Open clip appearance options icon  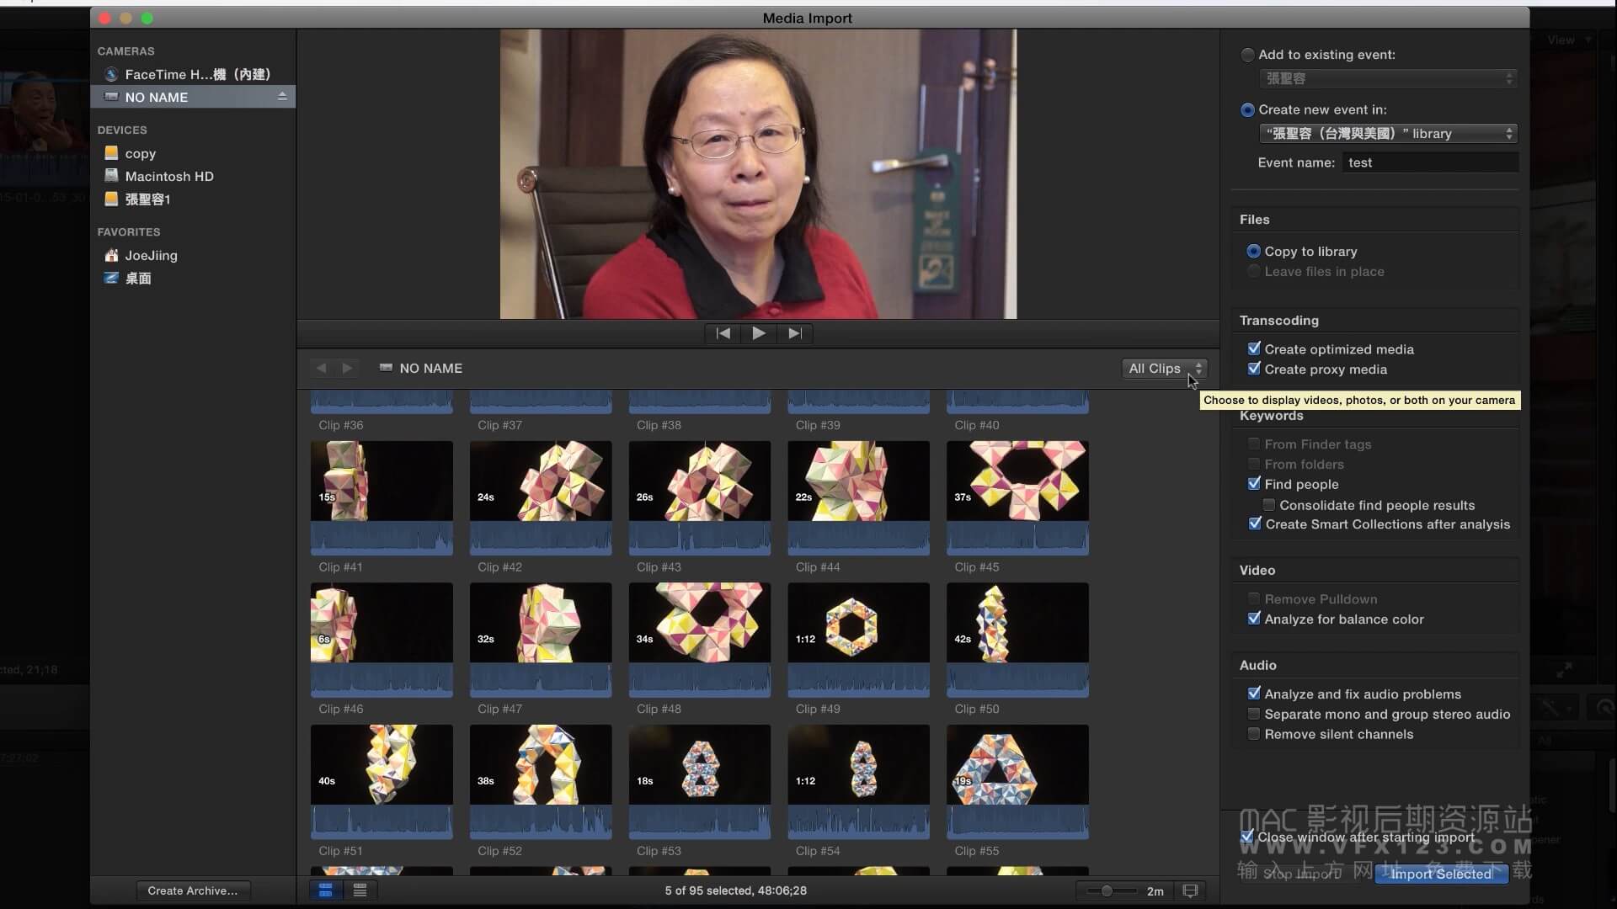click(x=1190, y=890)
